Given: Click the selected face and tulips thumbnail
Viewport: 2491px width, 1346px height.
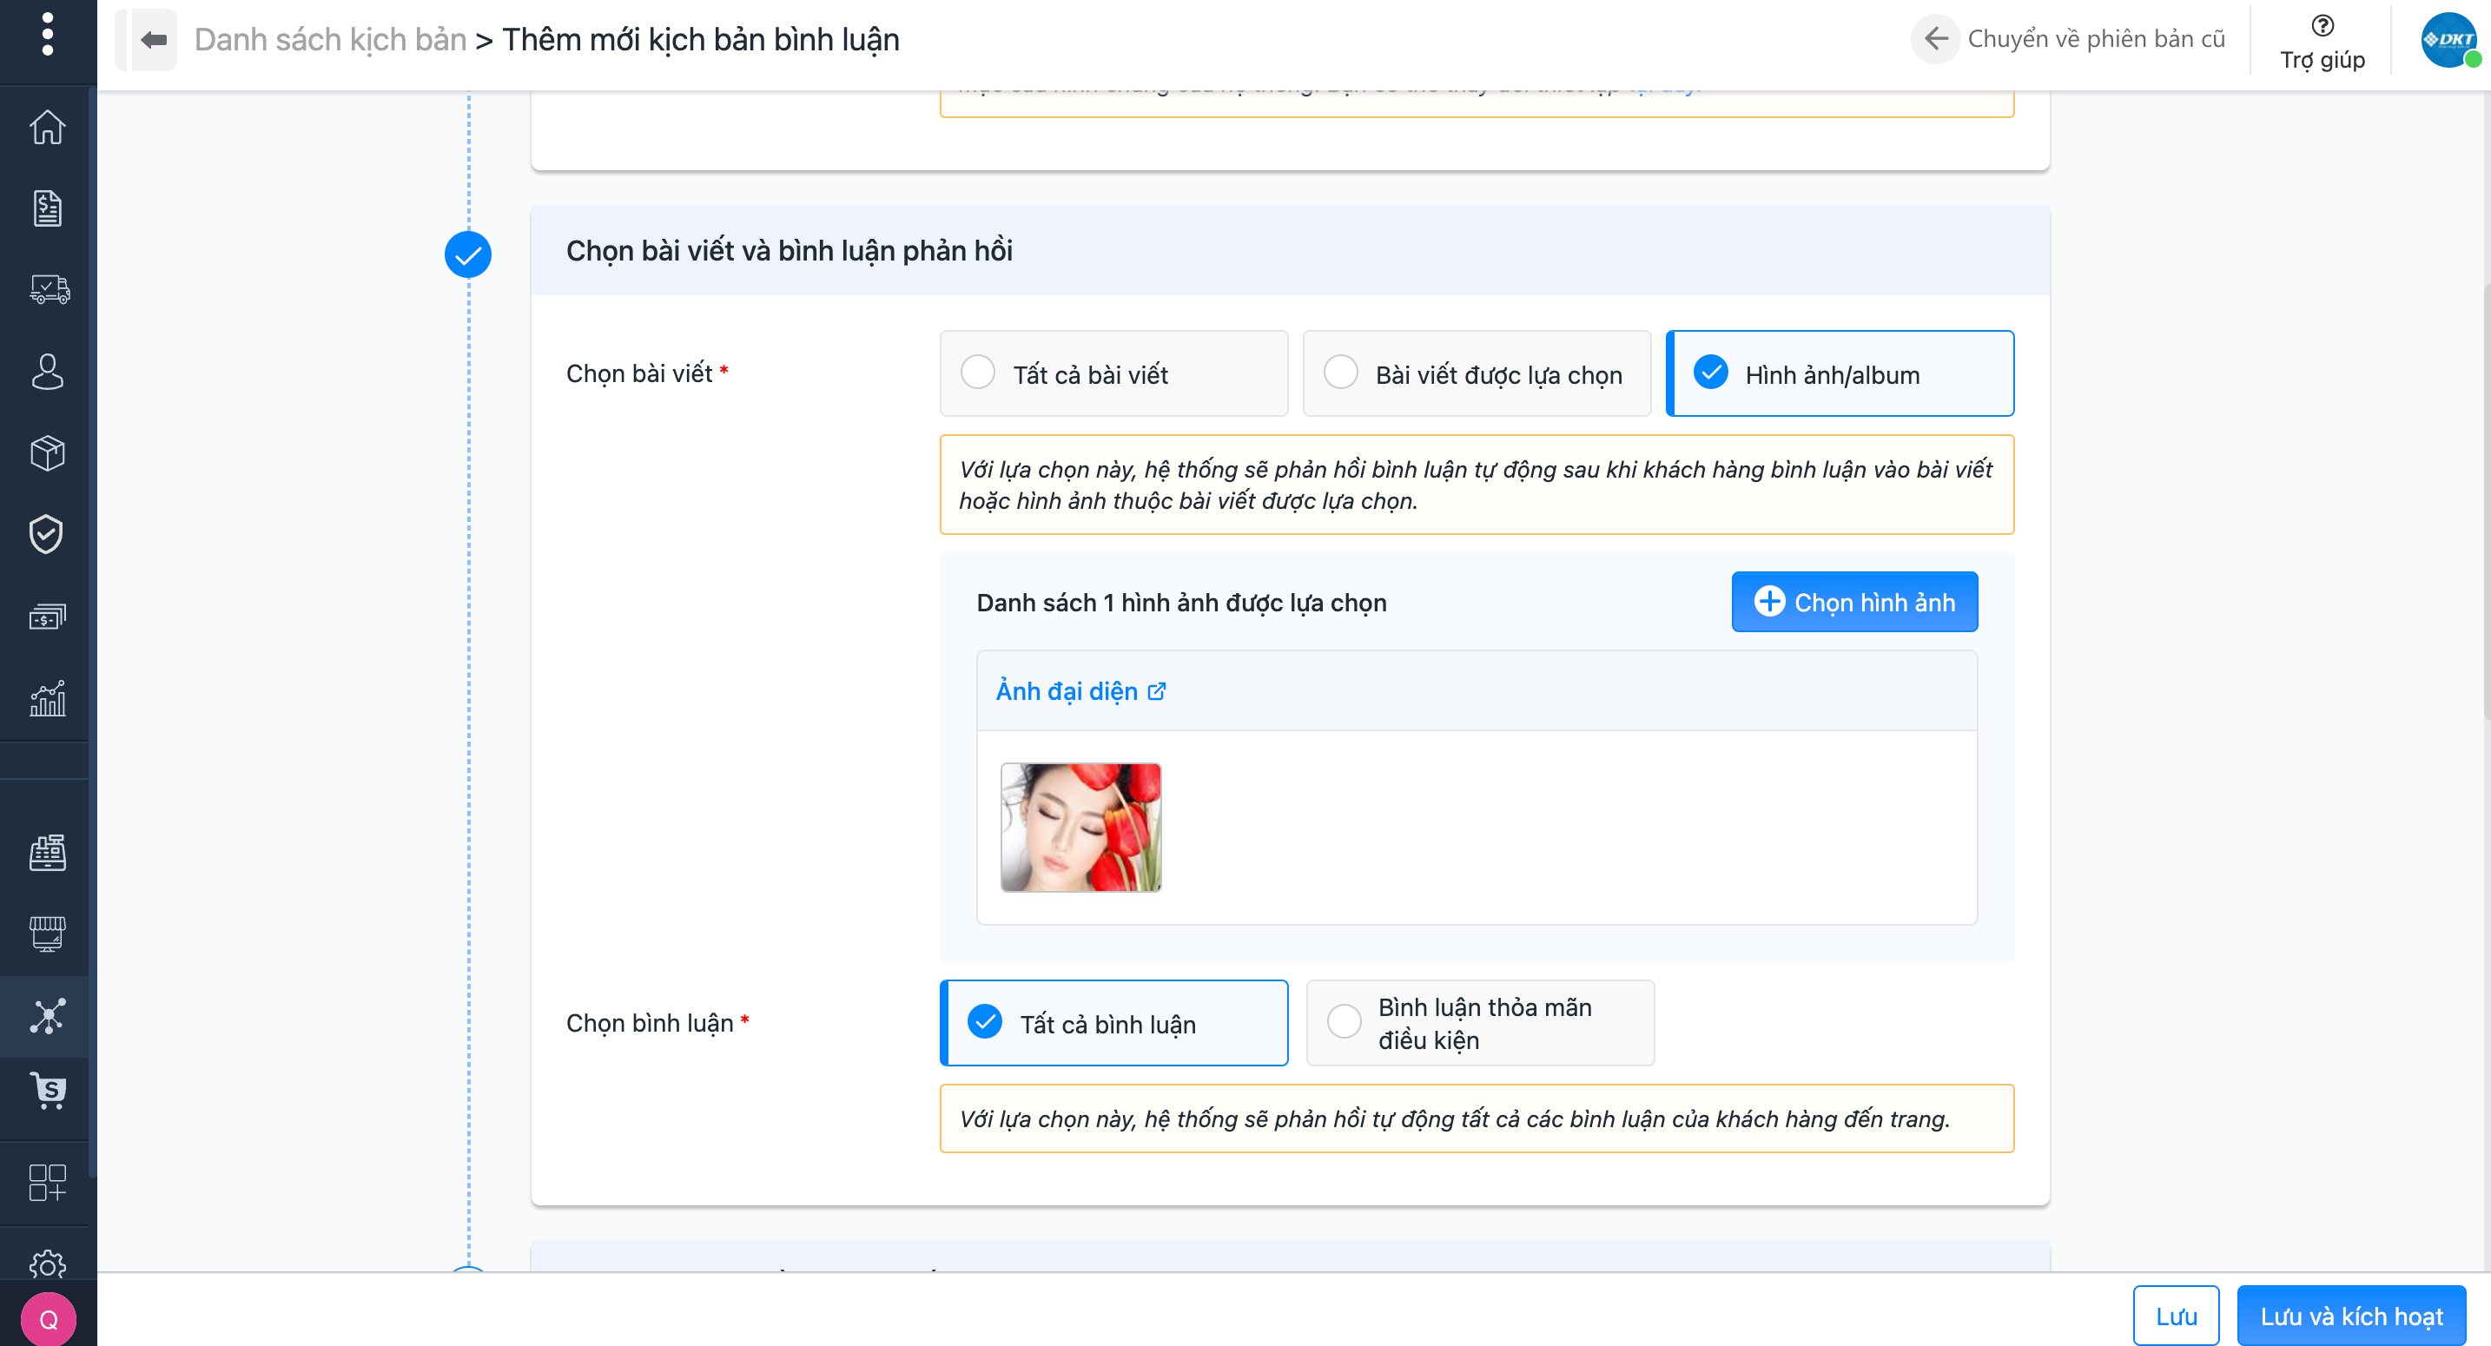Looking at the screenshot, I should [x=1080, y=827].
